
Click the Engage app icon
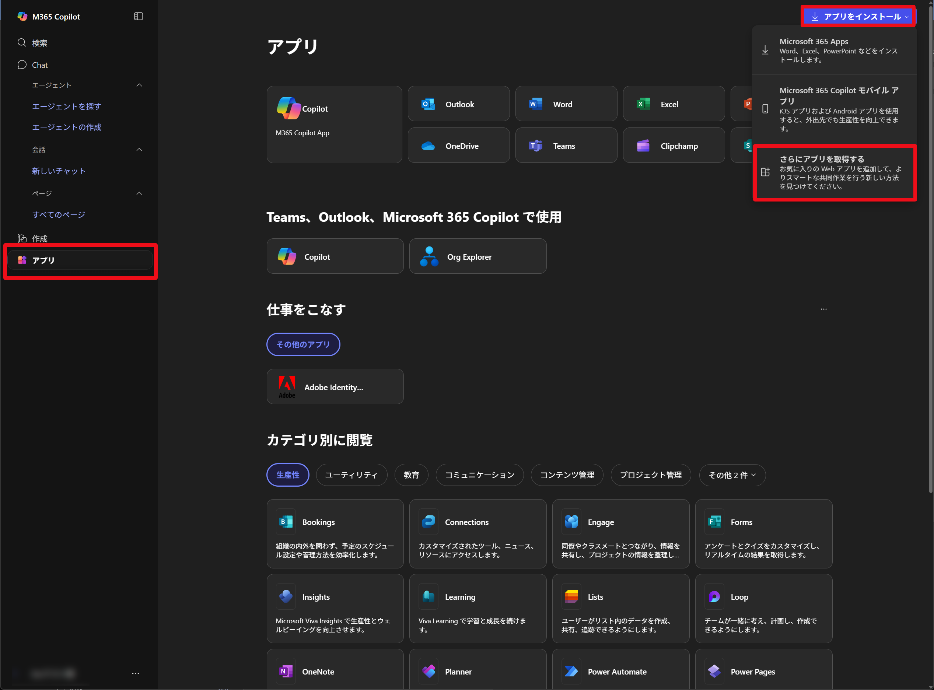571,522
